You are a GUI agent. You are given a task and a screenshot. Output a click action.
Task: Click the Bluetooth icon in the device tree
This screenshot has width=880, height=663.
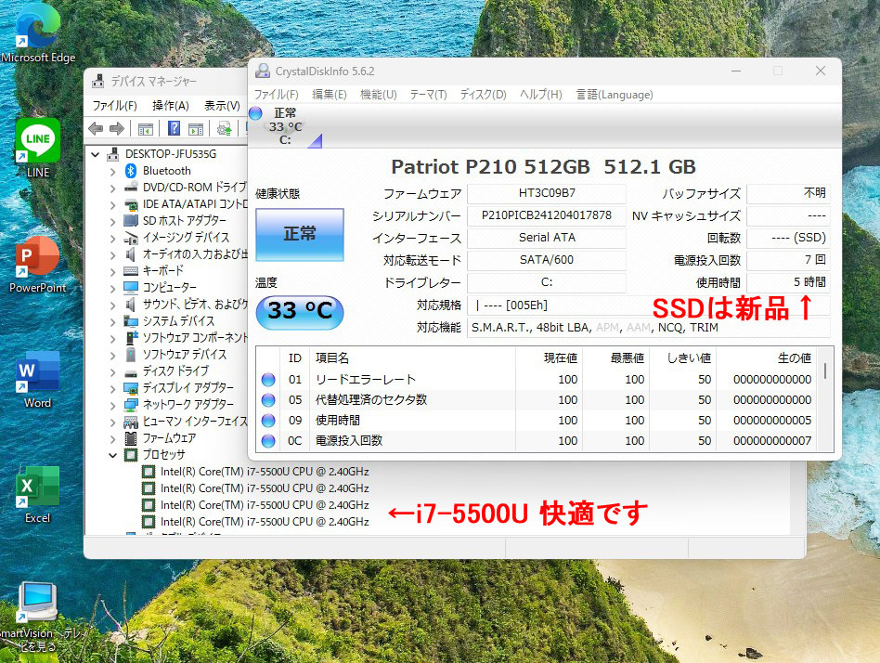pos(131,171)
